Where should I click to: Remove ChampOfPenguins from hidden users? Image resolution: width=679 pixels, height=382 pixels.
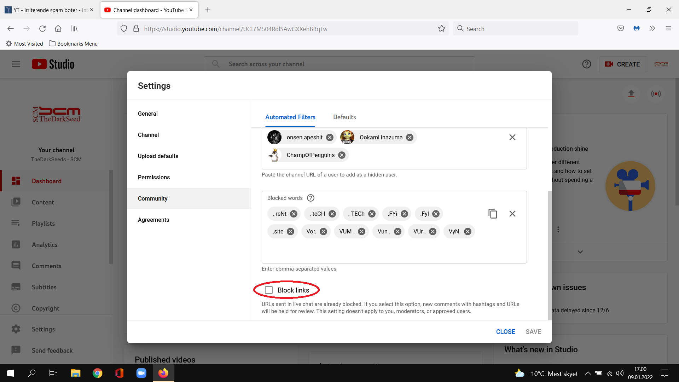pos(342,155)
